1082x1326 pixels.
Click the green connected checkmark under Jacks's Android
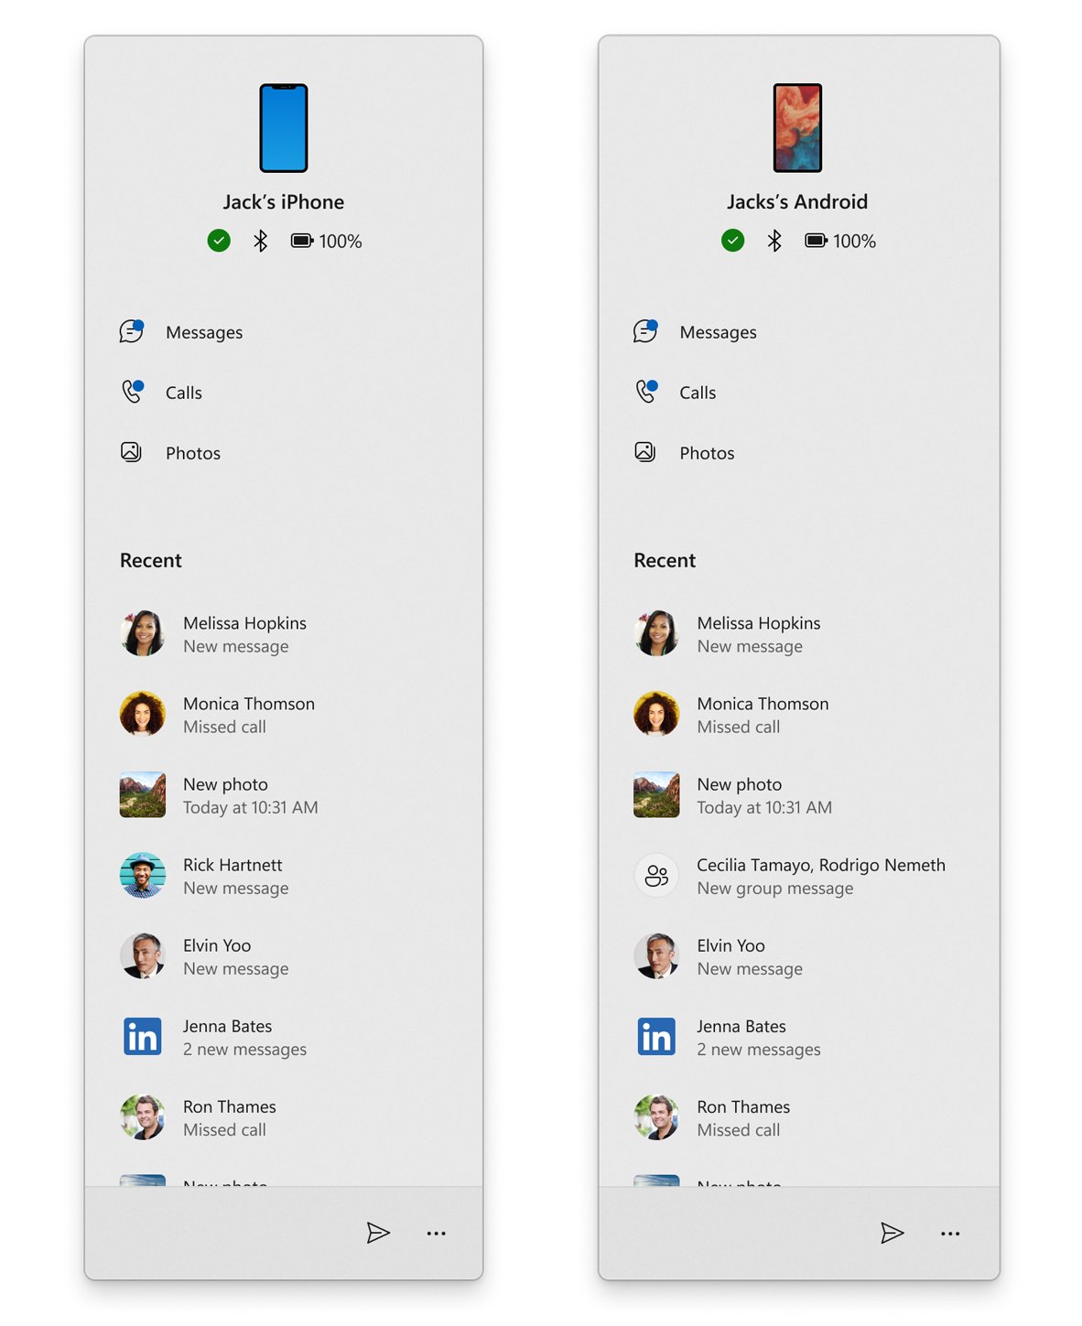coord(732,241)
